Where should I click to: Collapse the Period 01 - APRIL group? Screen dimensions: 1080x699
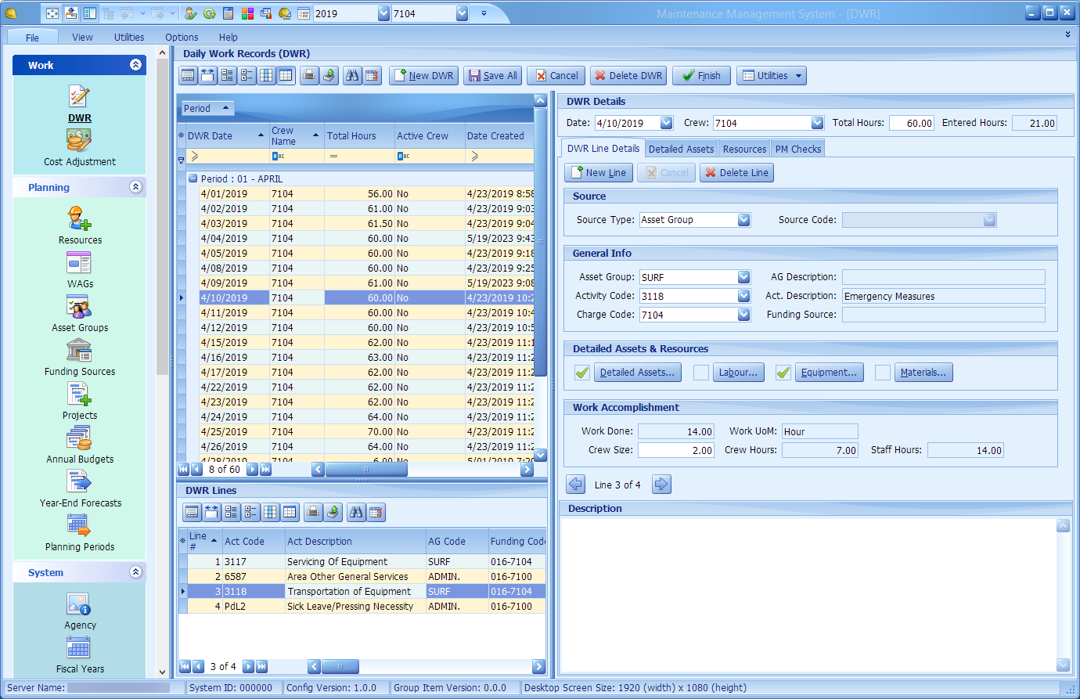point(193,178)
